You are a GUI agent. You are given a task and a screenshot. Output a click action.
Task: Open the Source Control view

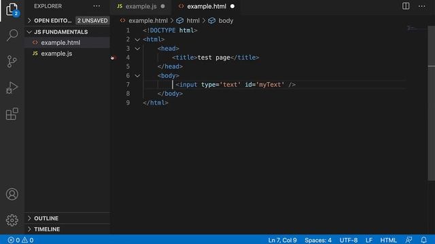coord(12,62)
